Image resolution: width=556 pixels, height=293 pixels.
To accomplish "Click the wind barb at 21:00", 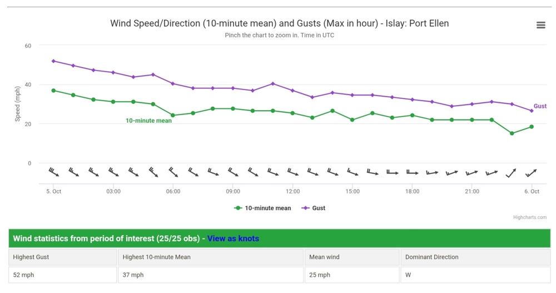I will [x=472, y=173].
